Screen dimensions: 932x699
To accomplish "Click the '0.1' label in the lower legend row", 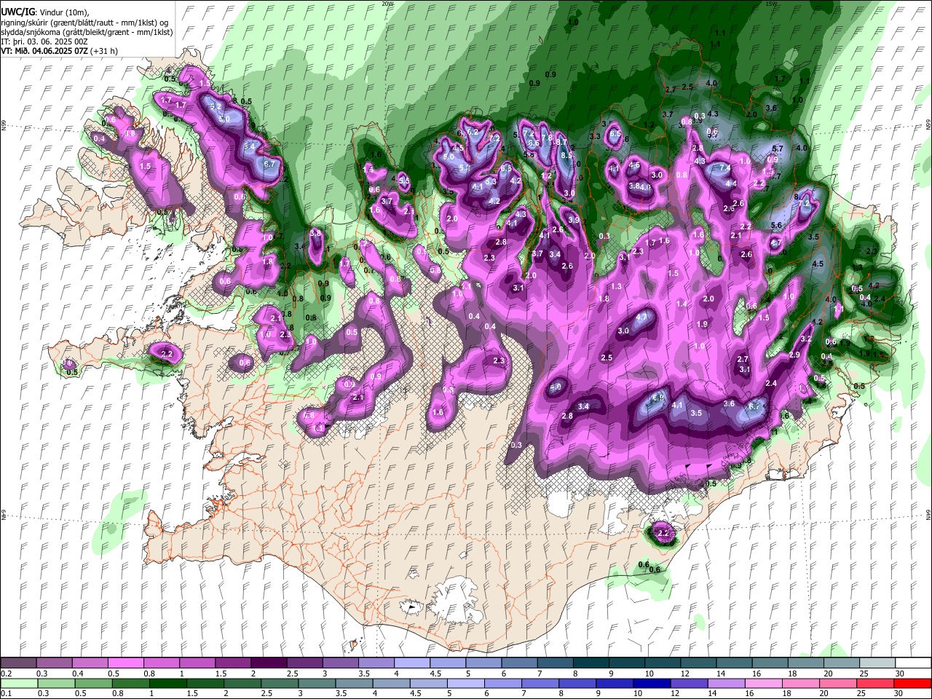I will [6, 693].
